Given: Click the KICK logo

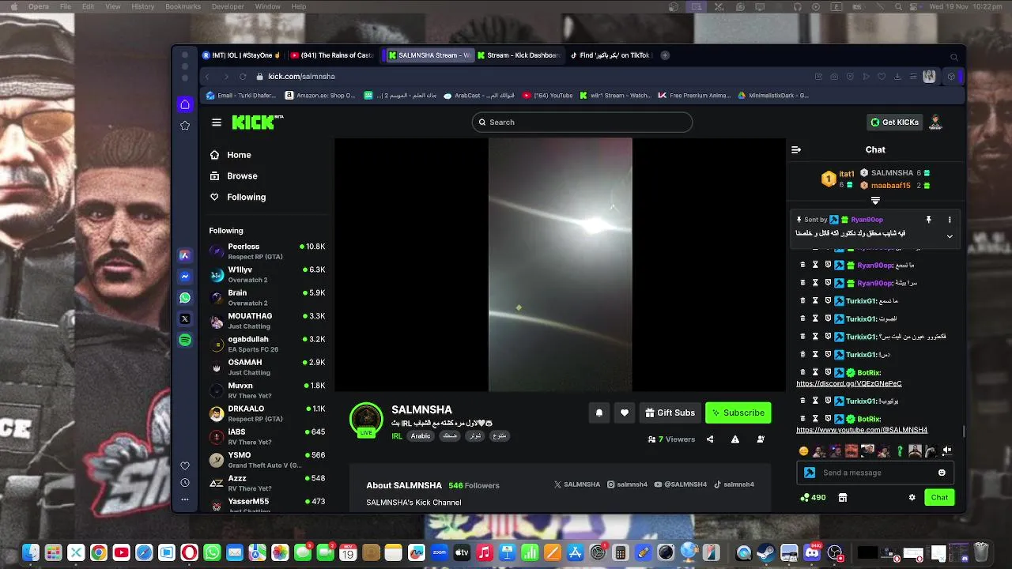Looking at the screenshot, I should [257, 122].
